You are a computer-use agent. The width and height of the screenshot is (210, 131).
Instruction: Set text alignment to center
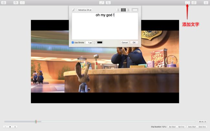pos(123,10)
